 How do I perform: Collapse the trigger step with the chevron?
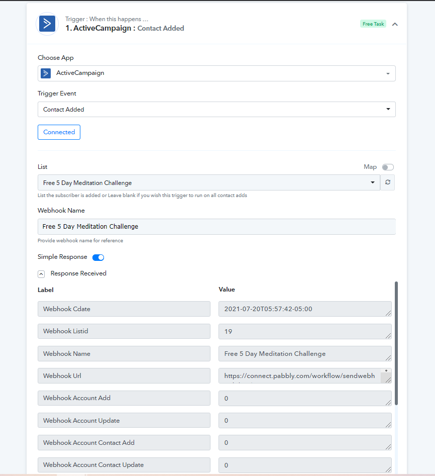[x=395, y=24]
